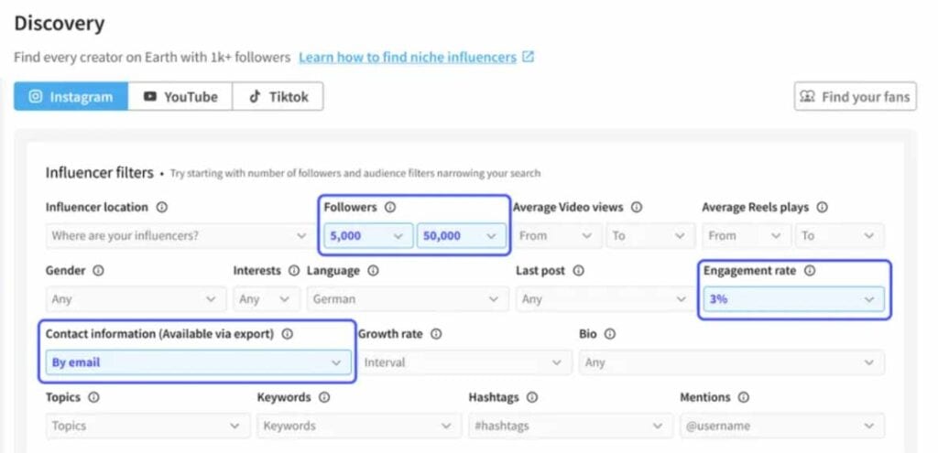Viewport: 938px width, 453px height.
Task: Click info icon next to Gender
Action: (x=98, y=271)
